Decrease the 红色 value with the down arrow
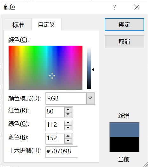148x167 pixels. (x=68, y=114)
